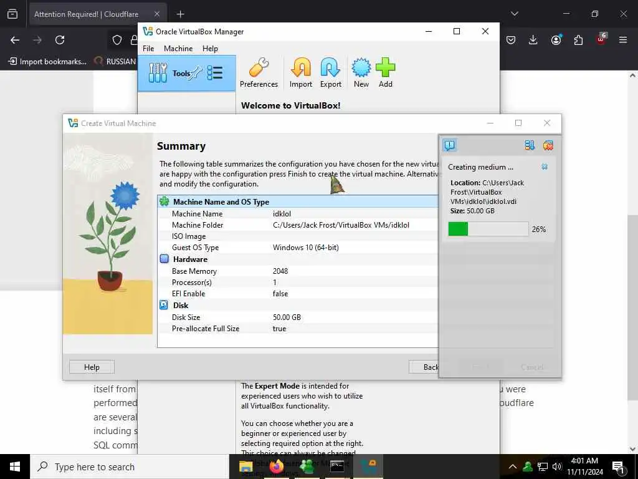638x479 pixels.
Task: Open File Explorer from the taskbar
Action: click(x=245, y=467)
